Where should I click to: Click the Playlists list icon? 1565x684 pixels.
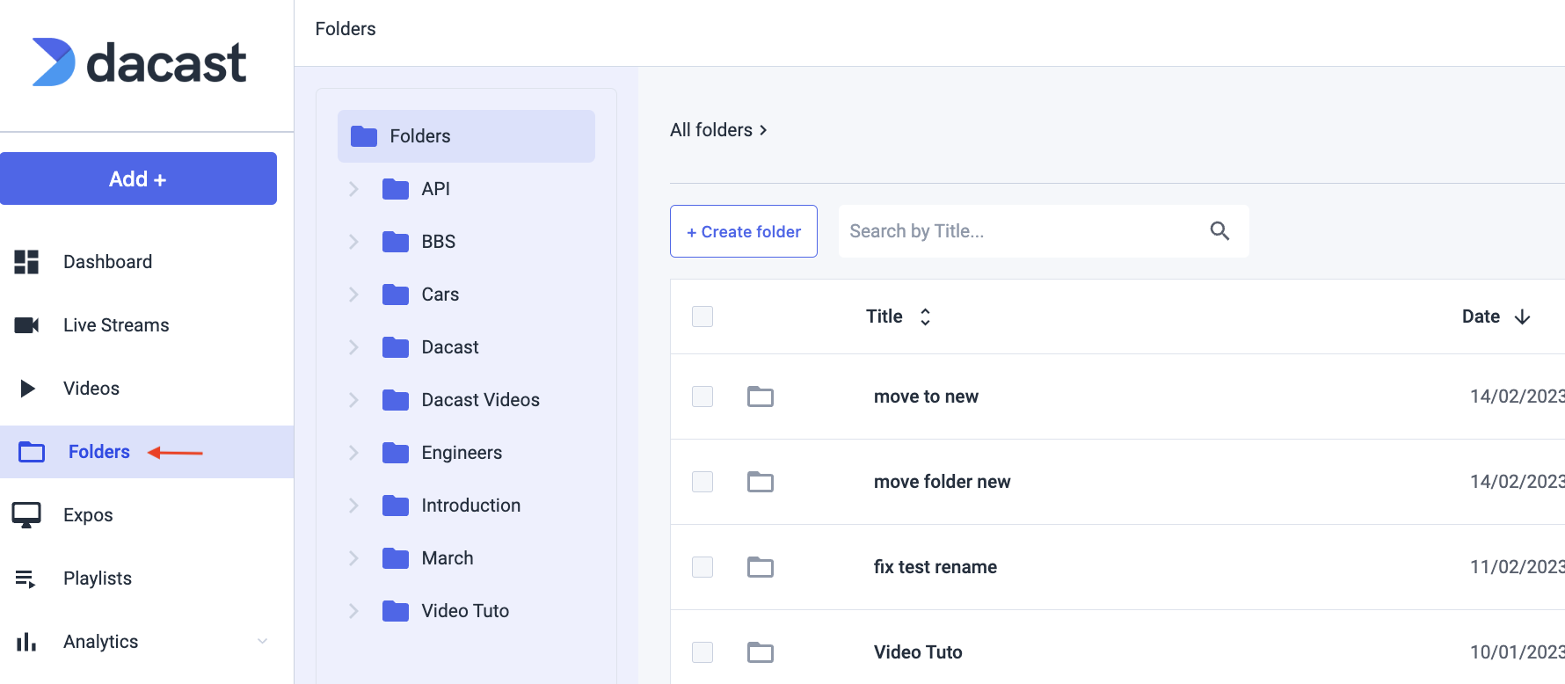tap(25, 578)
